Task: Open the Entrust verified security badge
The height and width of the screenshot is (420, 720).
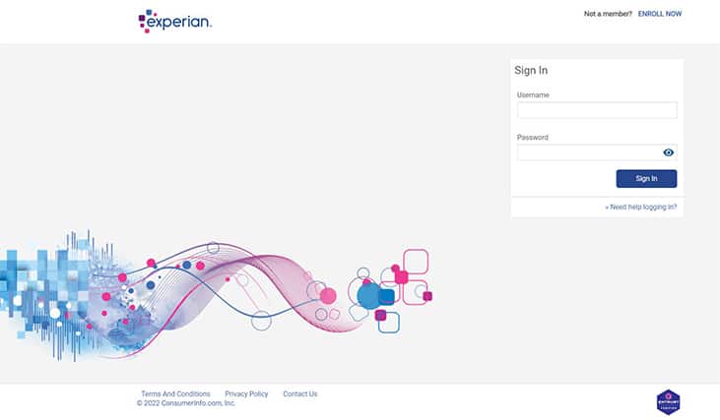Action: coord(668,402)
